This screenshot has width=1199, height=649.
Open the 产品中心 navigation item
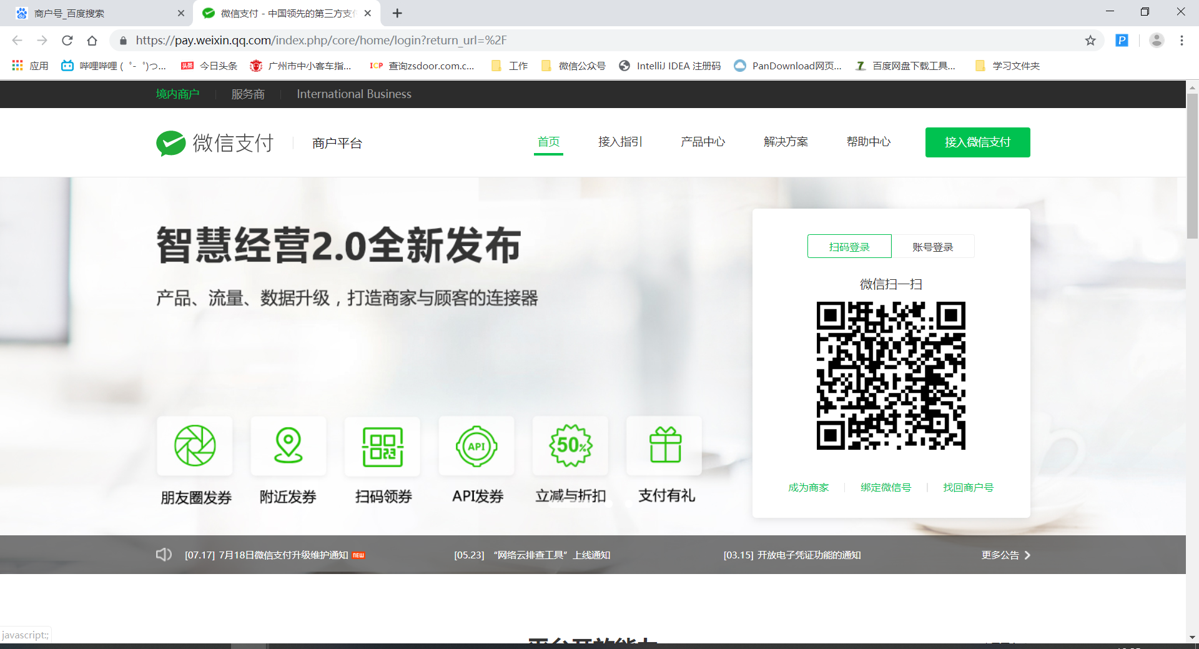pos(703,142)
